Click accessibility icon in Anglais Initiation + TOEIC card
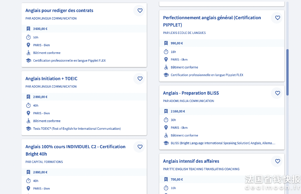301x194 pixels. coord(29,121)
